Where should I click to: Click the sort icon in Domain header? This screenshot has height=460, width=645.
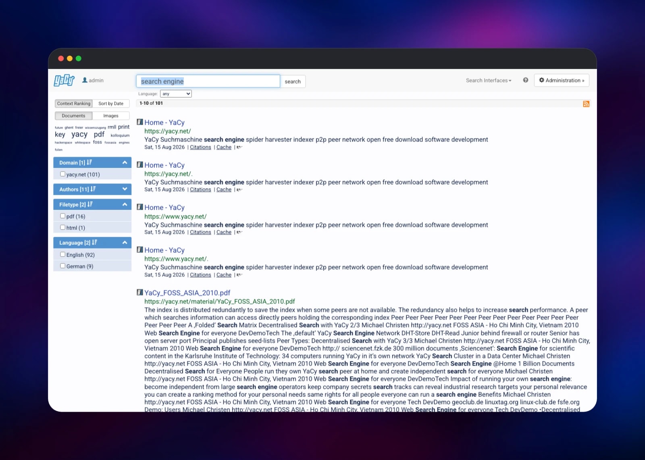(89, 162)
